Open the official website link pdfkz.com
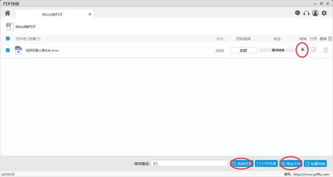 pyautogui.click(x=311, y=174)
